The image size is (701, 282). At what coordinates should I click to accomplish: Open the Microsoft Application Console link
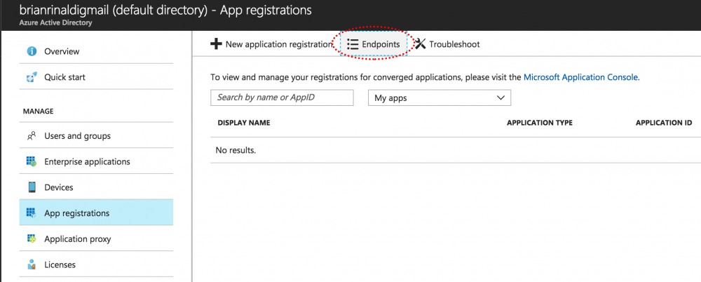(580, 77)
